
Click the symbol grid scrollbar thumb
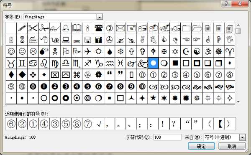pos(238,31)
